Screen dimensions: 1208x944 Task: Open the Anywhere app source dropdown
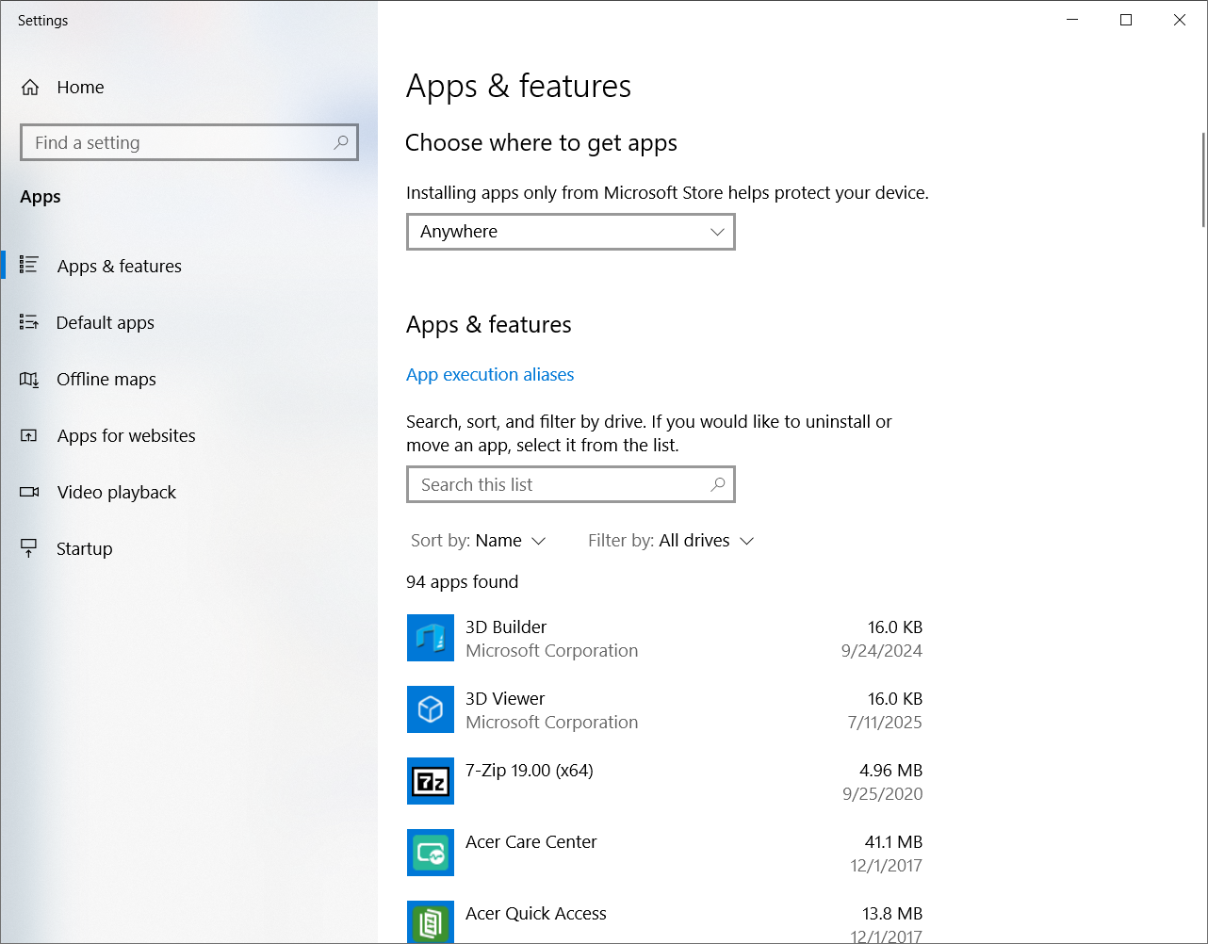[571, 232]
